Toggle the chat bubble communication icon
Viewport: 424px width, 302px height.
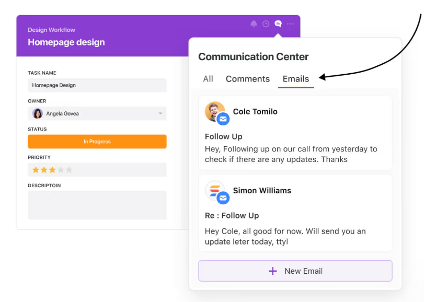278,24
